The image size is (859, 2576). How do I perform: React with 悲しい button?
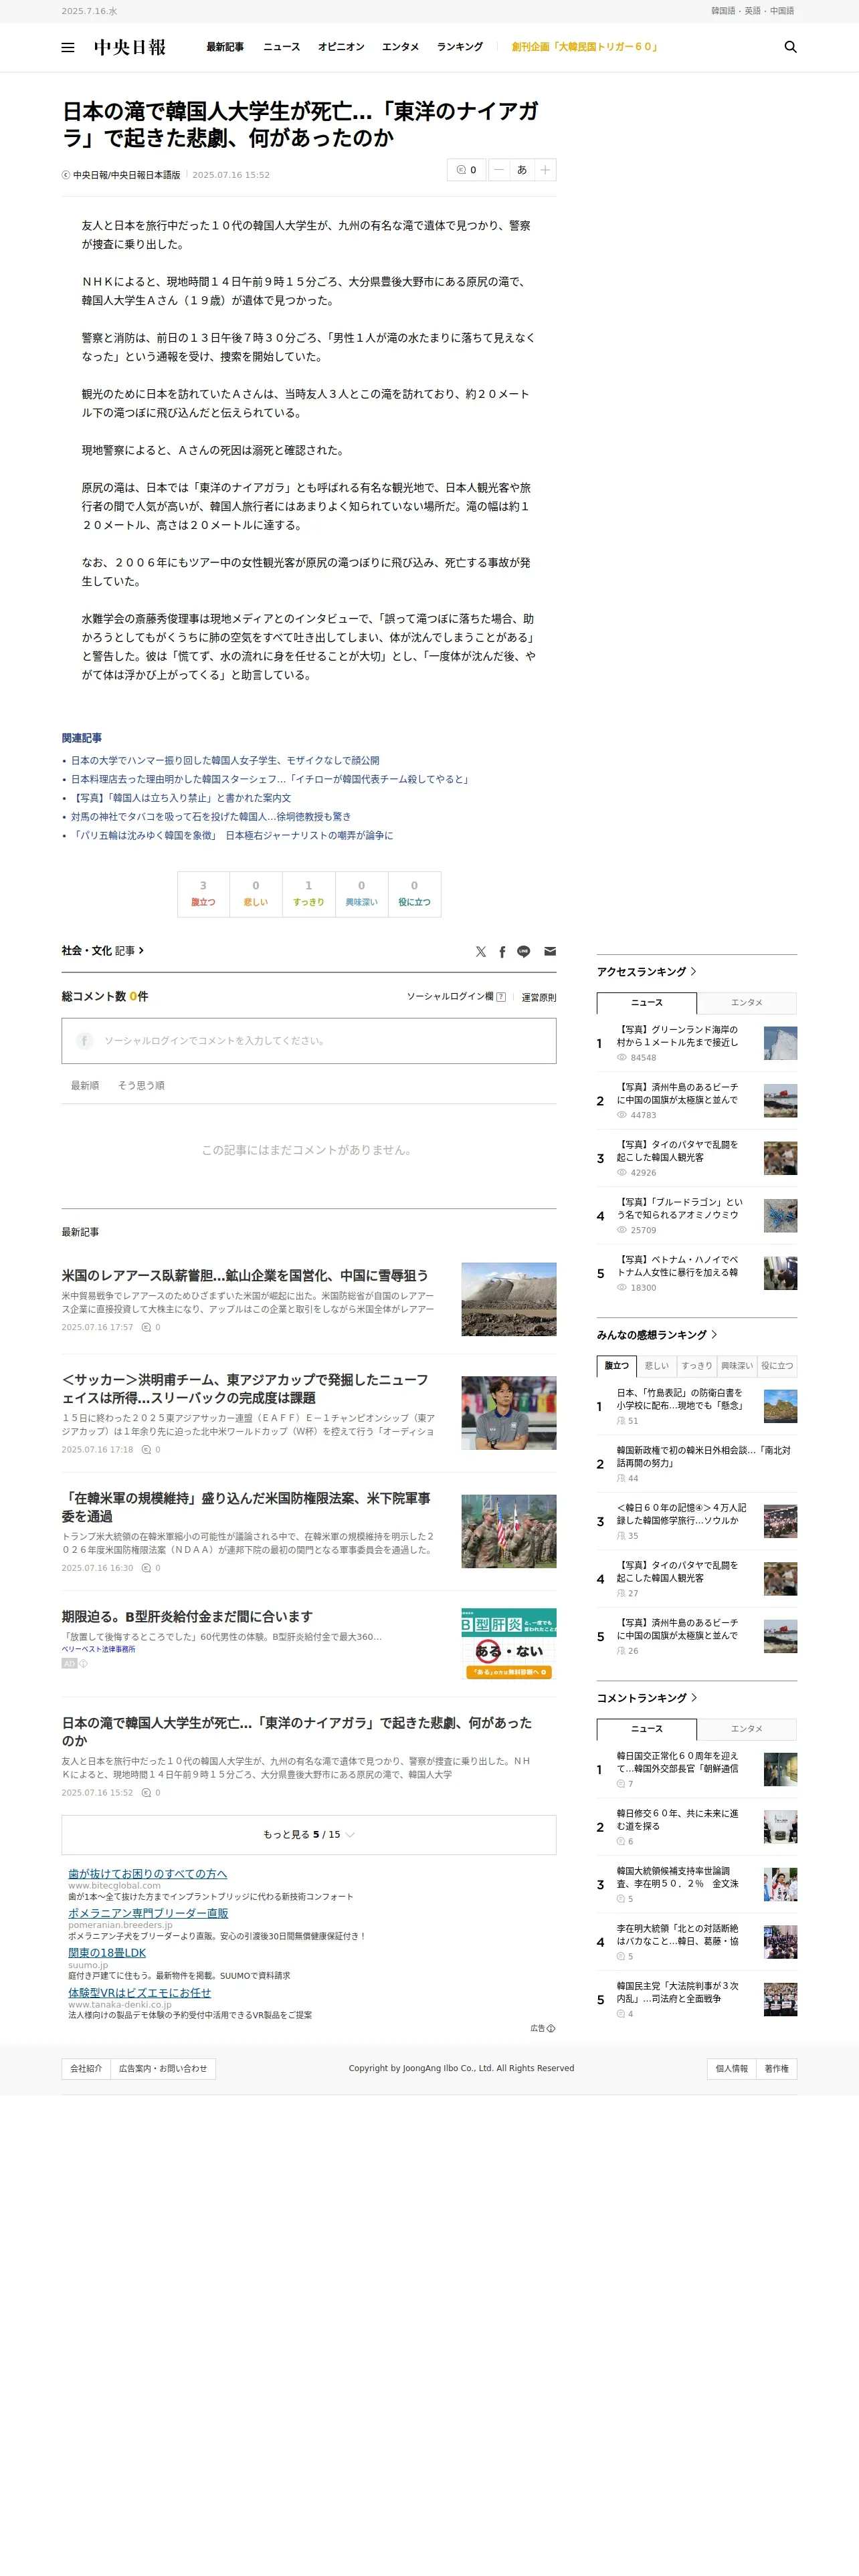(x=256, y=894)
